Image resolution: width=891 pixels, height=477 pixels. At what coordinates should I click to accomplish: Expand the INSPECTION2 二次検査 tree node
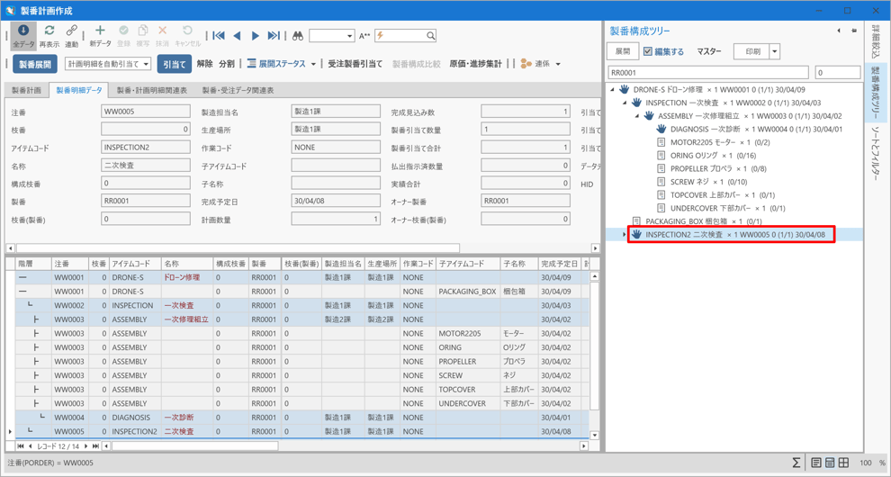click(x=625, y=235)
